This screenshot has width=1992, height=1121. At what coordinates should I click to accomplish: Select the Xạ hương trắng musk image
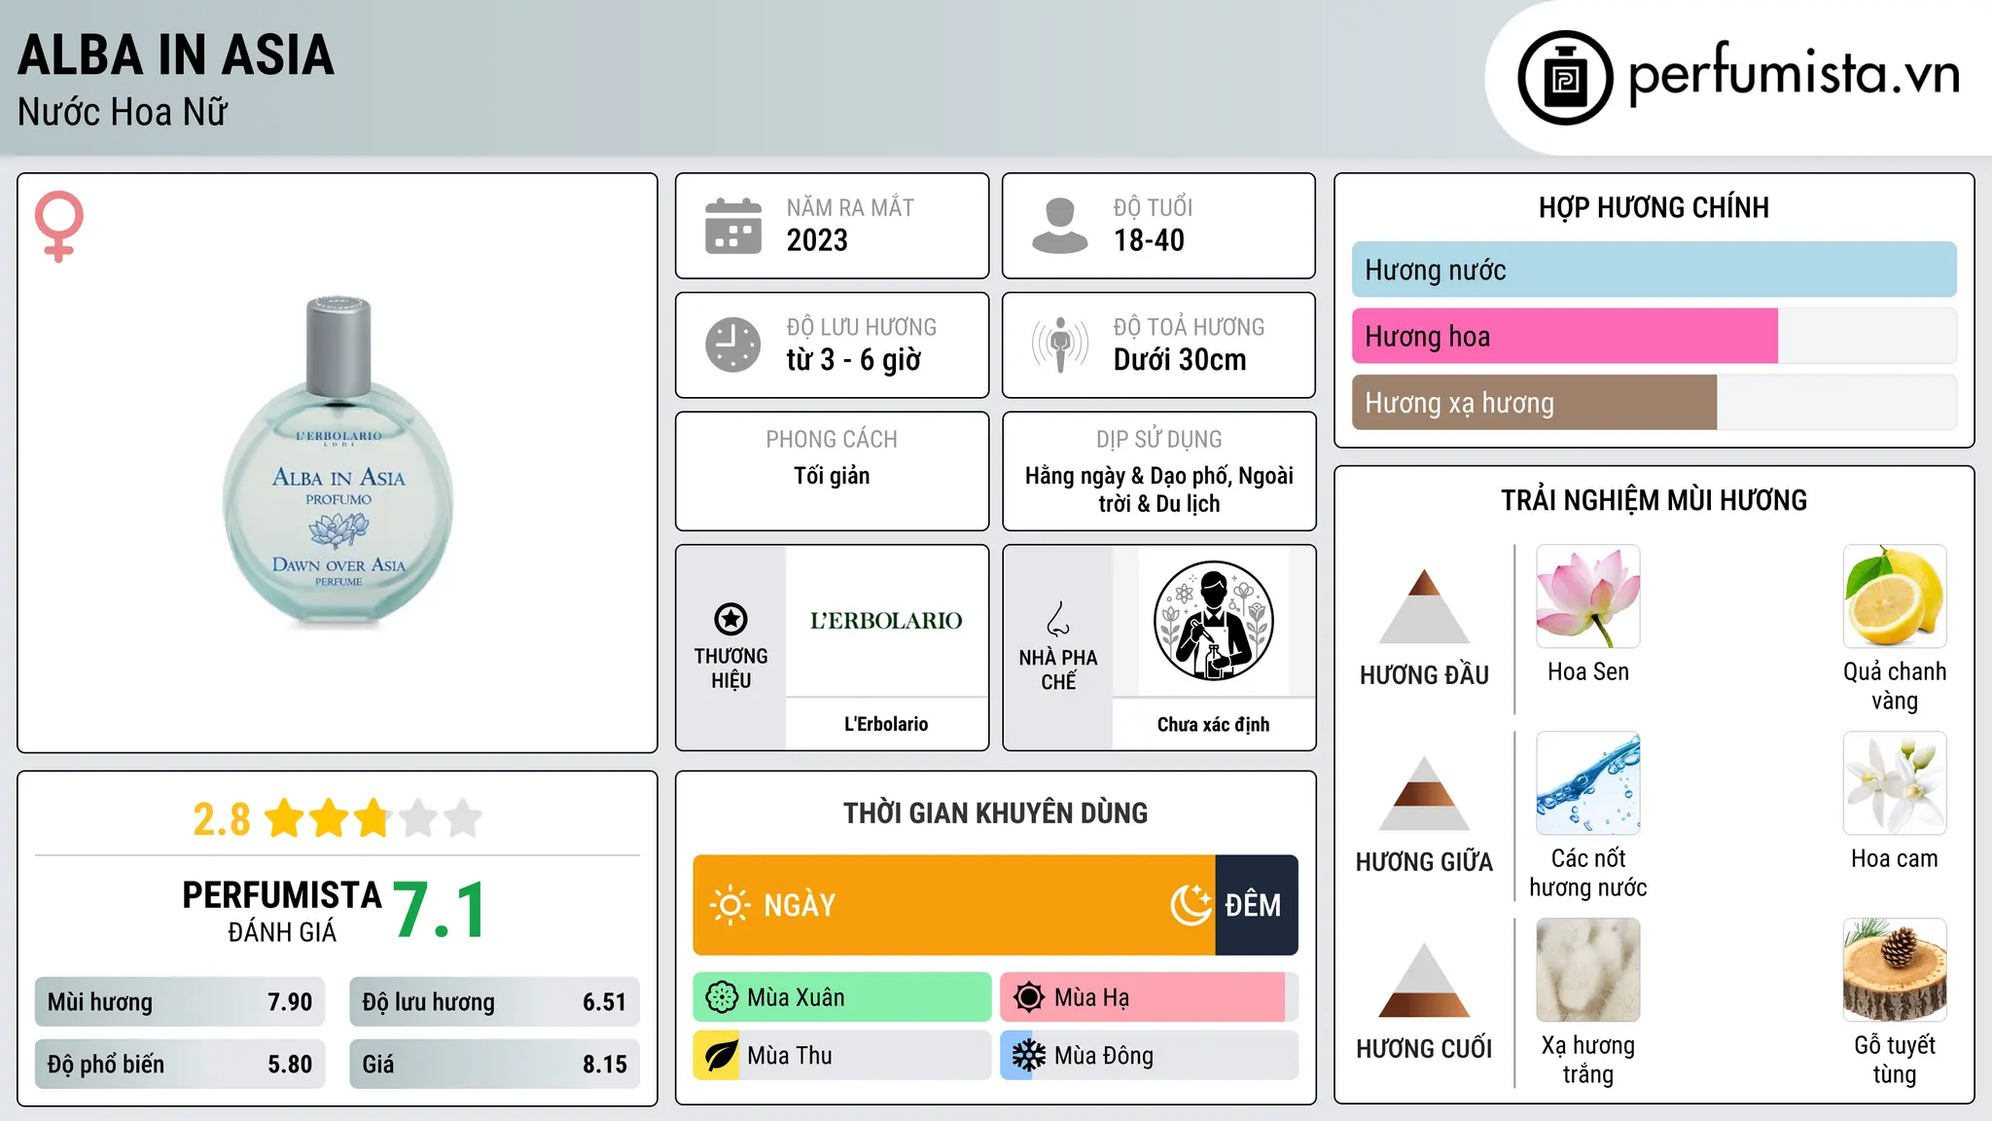coord(1588,970)
